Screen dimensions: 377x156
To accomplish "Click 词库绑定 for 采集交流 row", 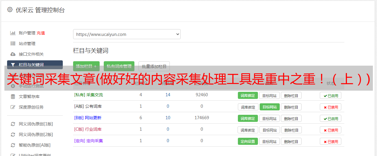I will coord(248,95).
